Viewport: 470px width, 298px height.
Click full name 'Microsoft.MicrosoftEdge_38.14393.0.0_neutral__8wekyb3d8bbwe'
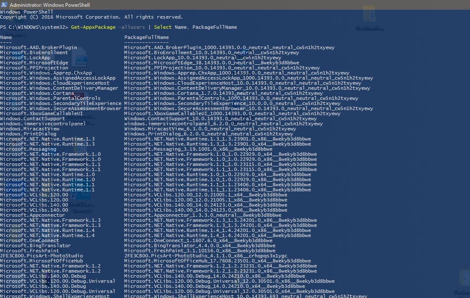point(212,63)
